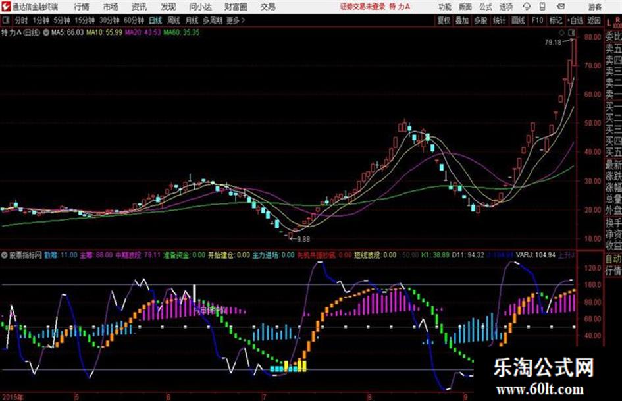Click the 游客 user label
This screenshot has width=622, height=401.
click(x=594, y=7)
